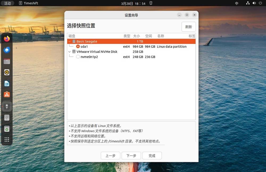The image size is (266, 172).
Task: Open the system power menu
Action: (x=260, y=3)
